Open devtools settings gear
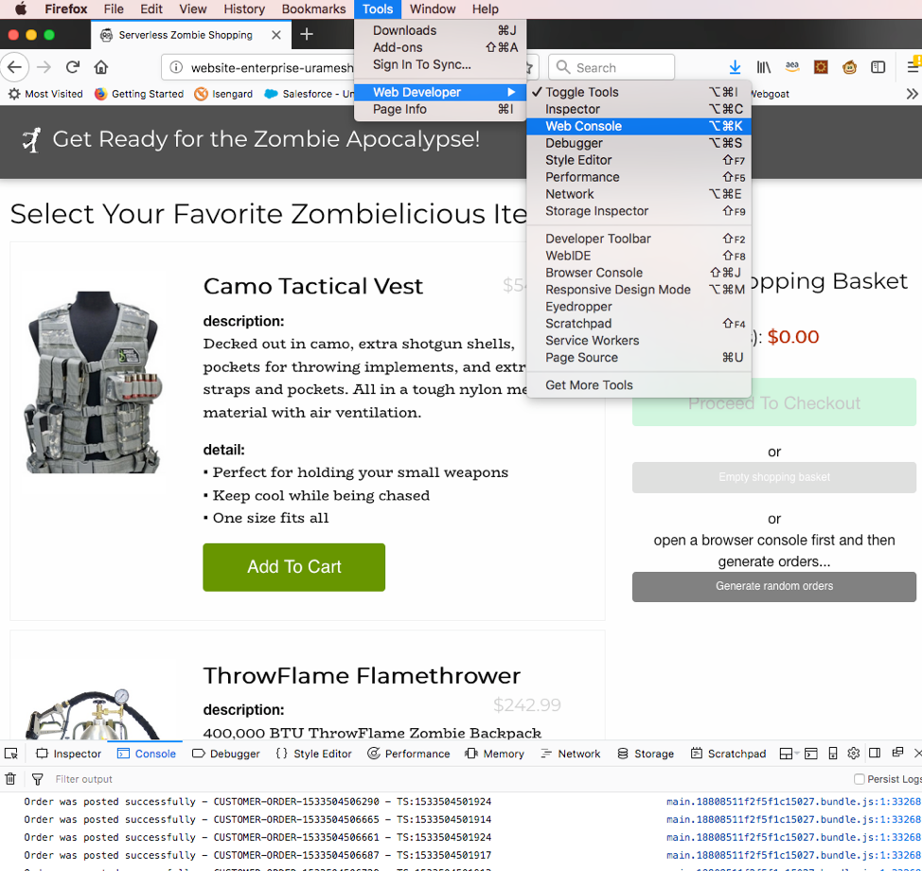Screen dimensions: 922x871 [854, 753]
